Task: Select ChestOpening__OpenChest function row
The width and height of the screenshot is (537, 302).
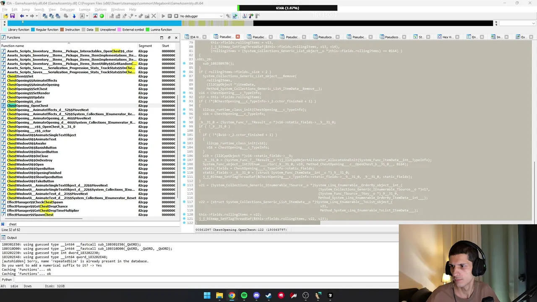Action: coord(89,106)
